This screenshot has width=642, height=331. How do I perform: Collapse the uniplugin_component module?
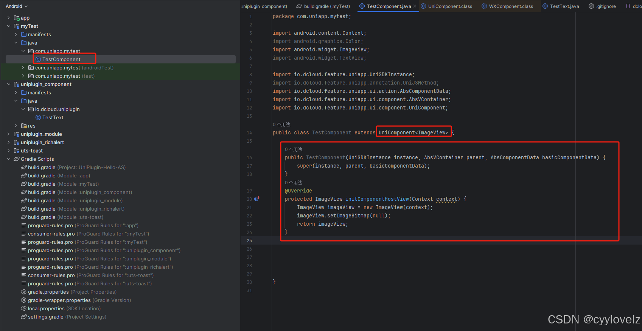pos(9,84)
